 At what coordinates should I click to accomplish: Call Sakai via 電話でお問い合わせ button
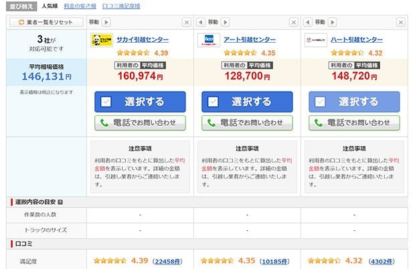pos(140,122)
